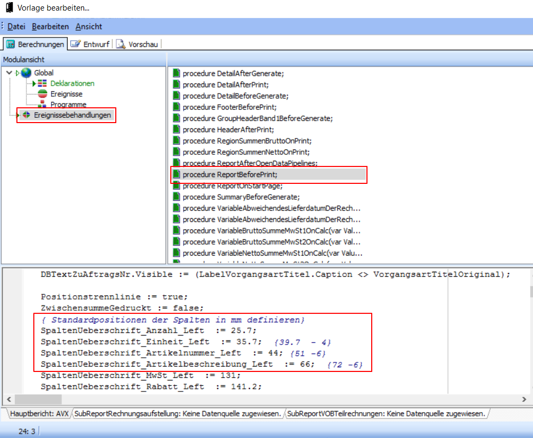The width and height of the screenshot is (533, 438).
Task: Select SubReportVOBTeilrechnungen status tab
Action: click(386, 414)
